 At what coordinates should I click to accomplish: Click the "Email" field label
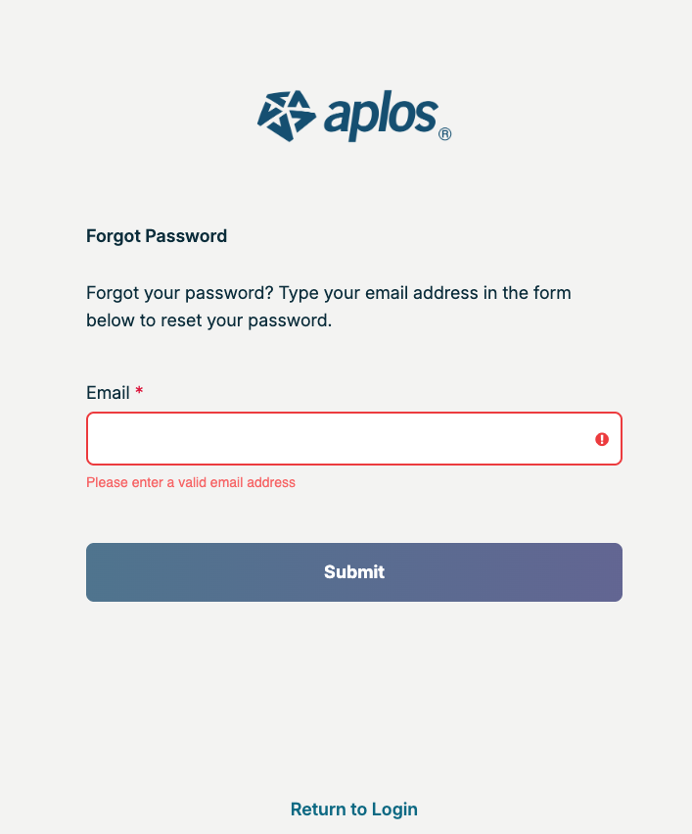coord(108,393)
